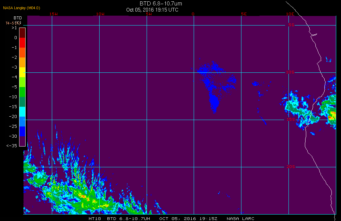The width and height of the screenshot is (341, 221).
Task: Click the '<-35' colorbar tick label
Action: tap(12, 146)
